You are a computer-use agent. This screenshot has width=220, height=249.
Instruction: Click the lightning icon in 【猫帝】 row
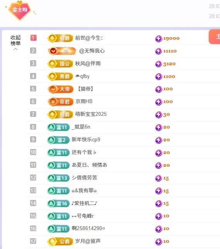pos(158,89)
